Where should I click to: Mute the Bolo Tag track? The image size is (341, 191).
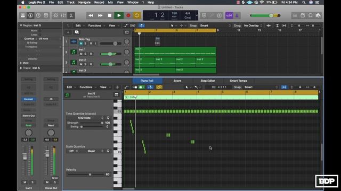point(81,44)
